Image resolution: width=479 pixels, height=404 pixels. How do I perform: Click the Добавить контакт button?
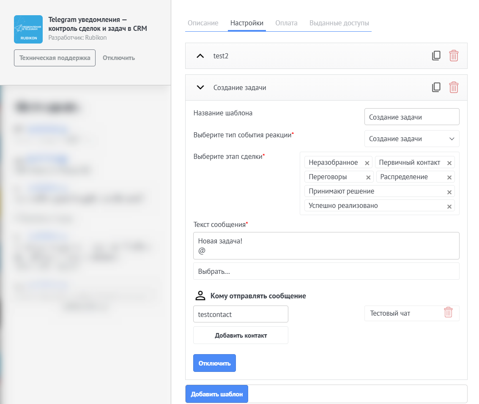tap(241, 335)
